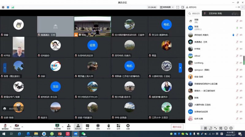This screenshot has height=137, width=245.
Task: Open security shield icon at top left
Action: pos(8,7)
